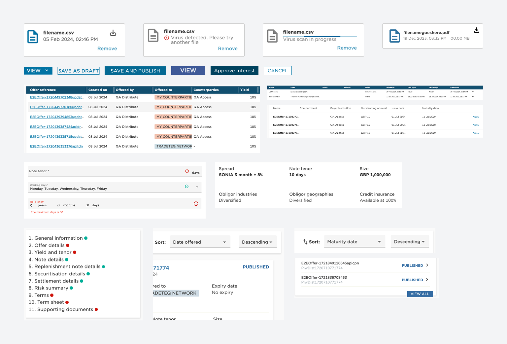The height and width of the screenshot is (344, 507).
Task: Click the error icon in Note tenor days field
Action: 187,171
